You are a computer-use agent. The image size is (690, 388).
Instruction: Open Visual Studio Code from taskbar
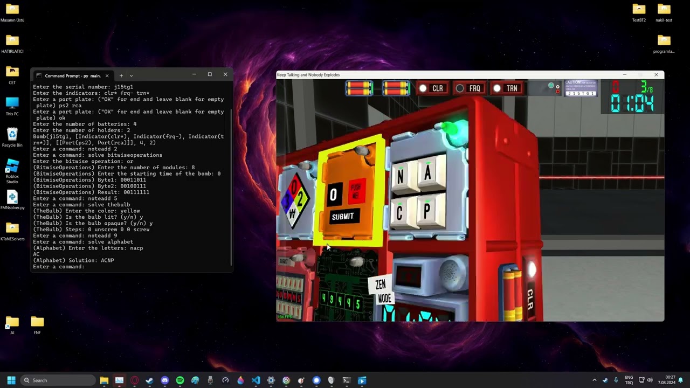(256, 380)
